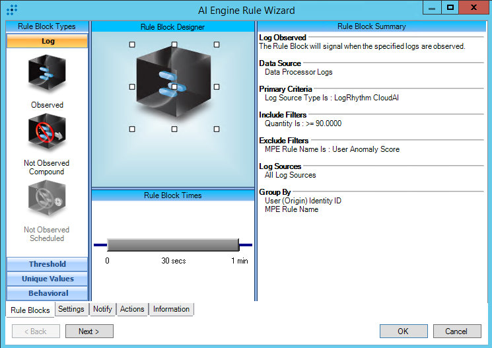The height and width of the screenshot is (348, 492).
Task: Expand the Behavioral rule block types
Action: click(x=47, y=293)
